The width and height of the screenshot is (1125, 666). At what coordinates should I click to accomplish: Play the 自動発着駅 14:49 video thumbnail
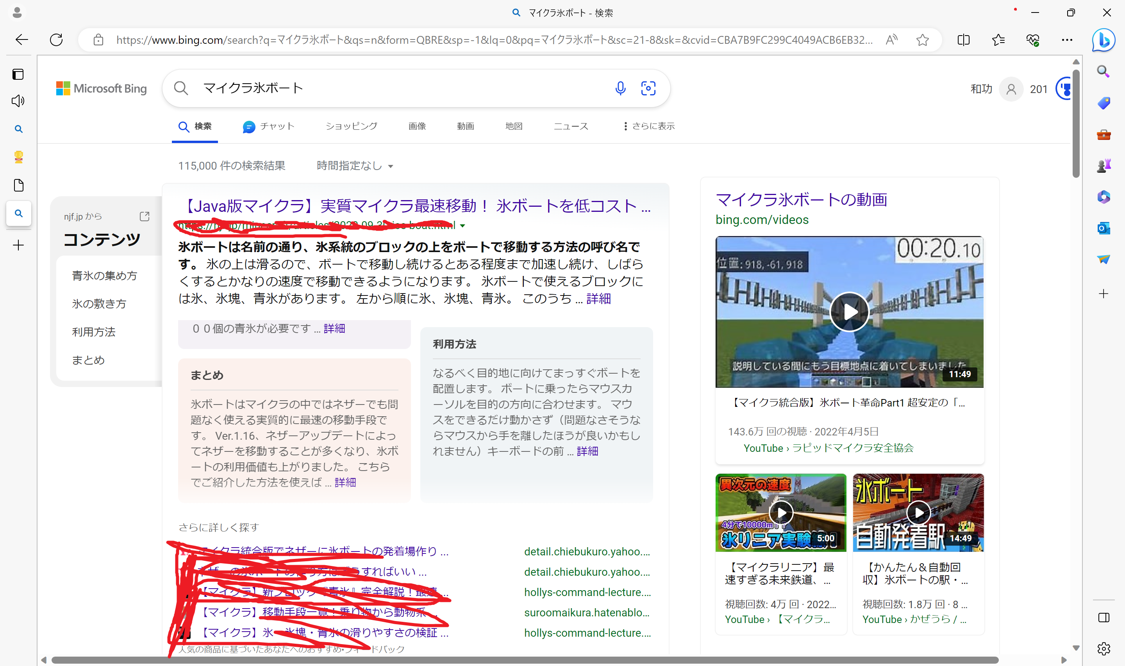tap(918, 512)
